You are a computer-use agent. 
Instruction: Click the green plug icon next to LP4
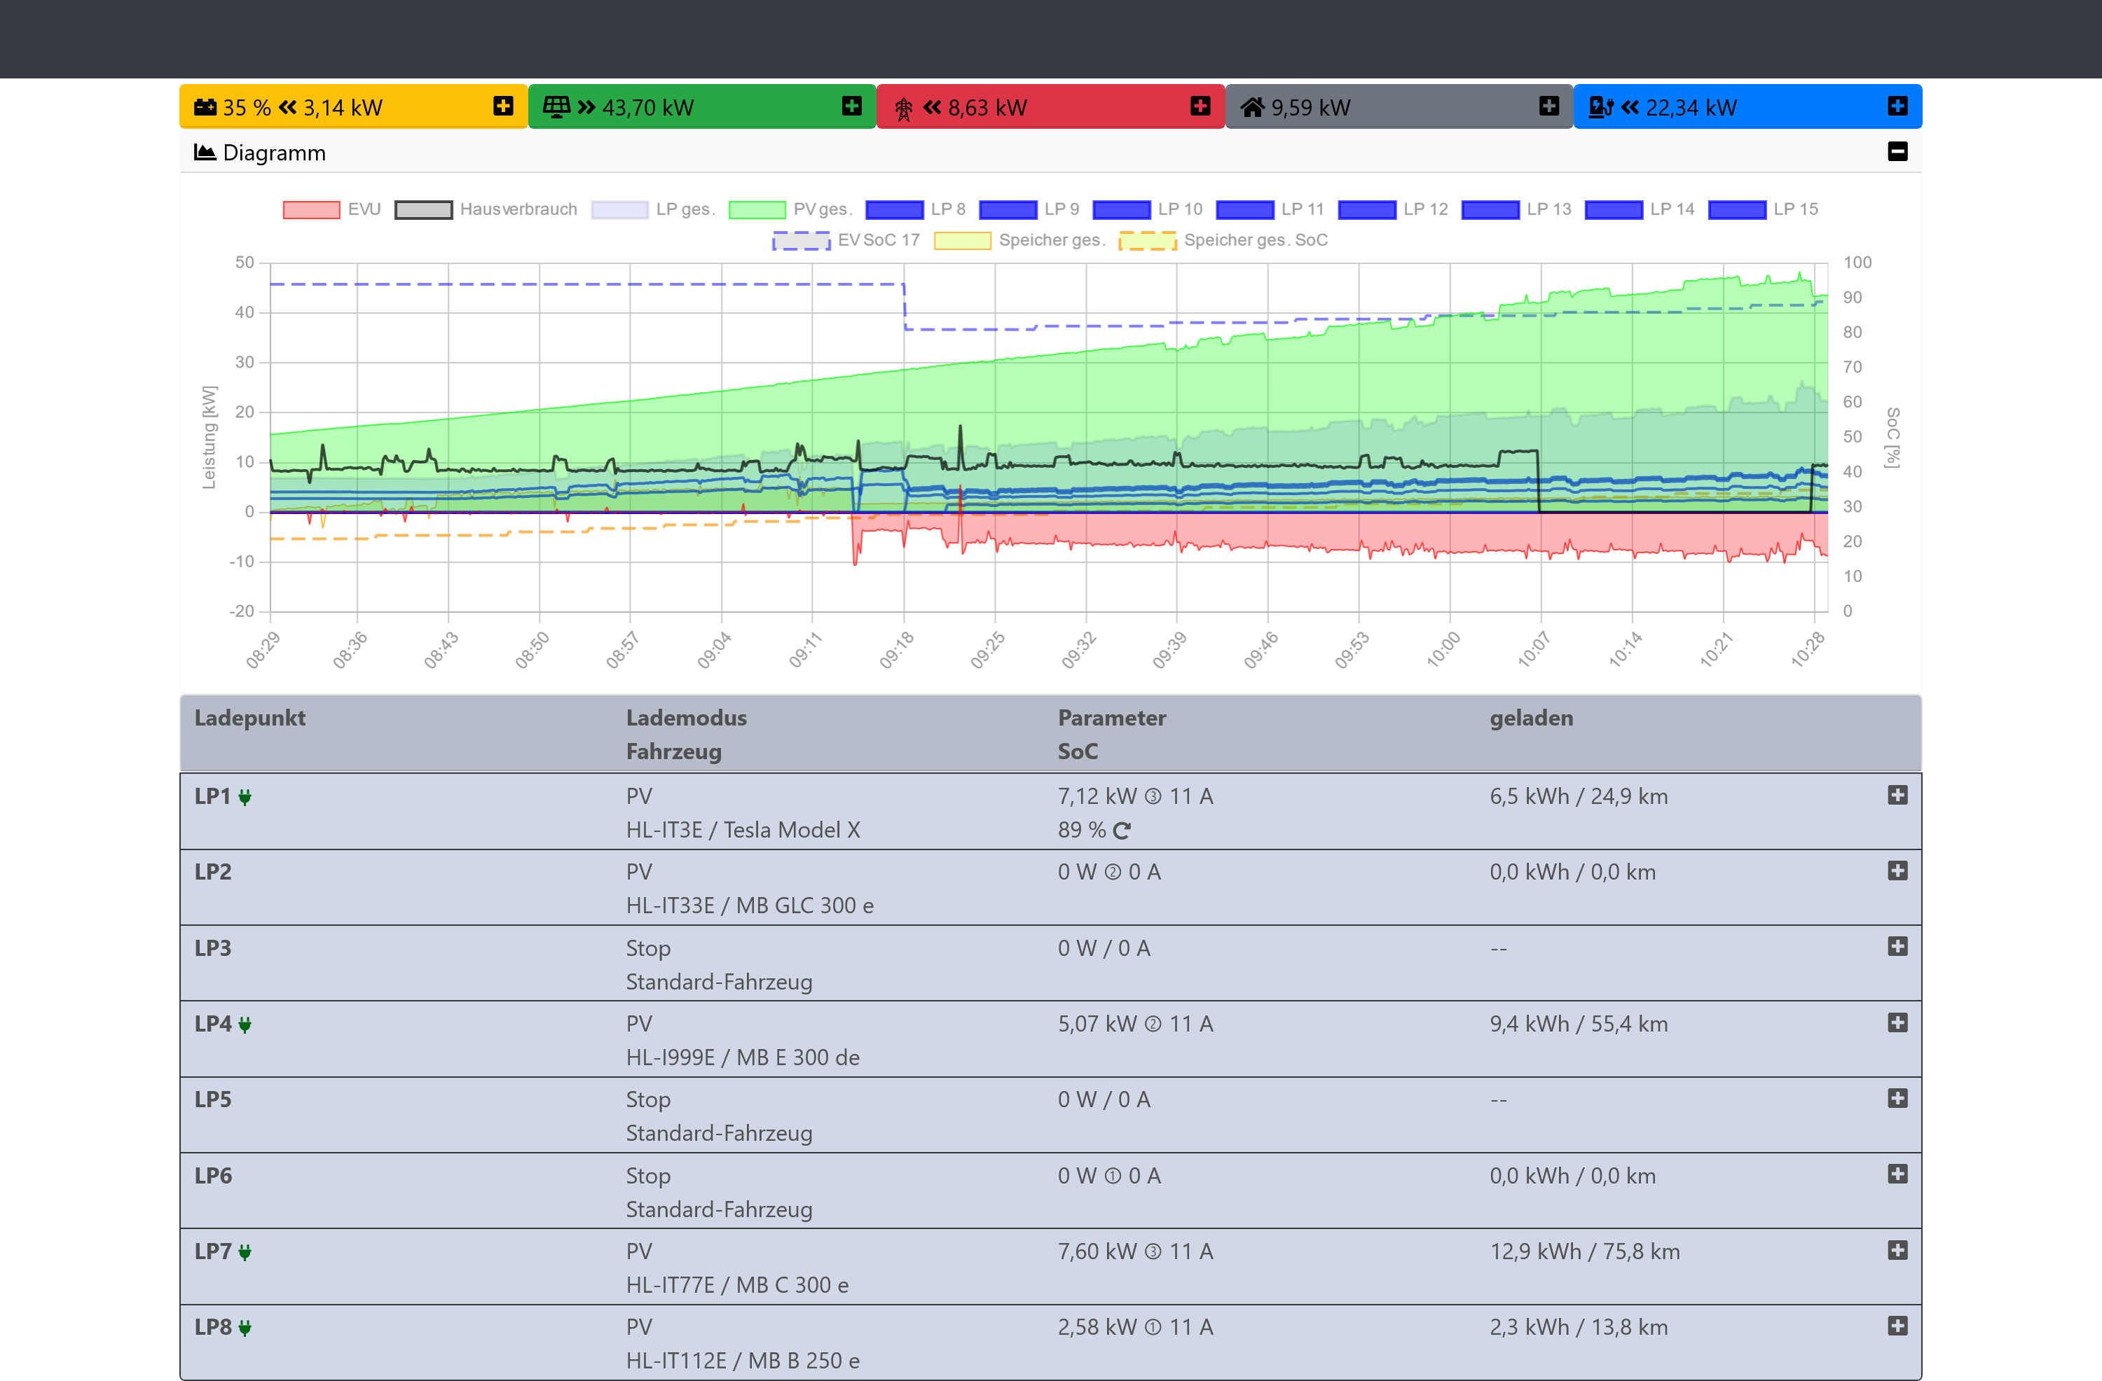(245, 1025)
